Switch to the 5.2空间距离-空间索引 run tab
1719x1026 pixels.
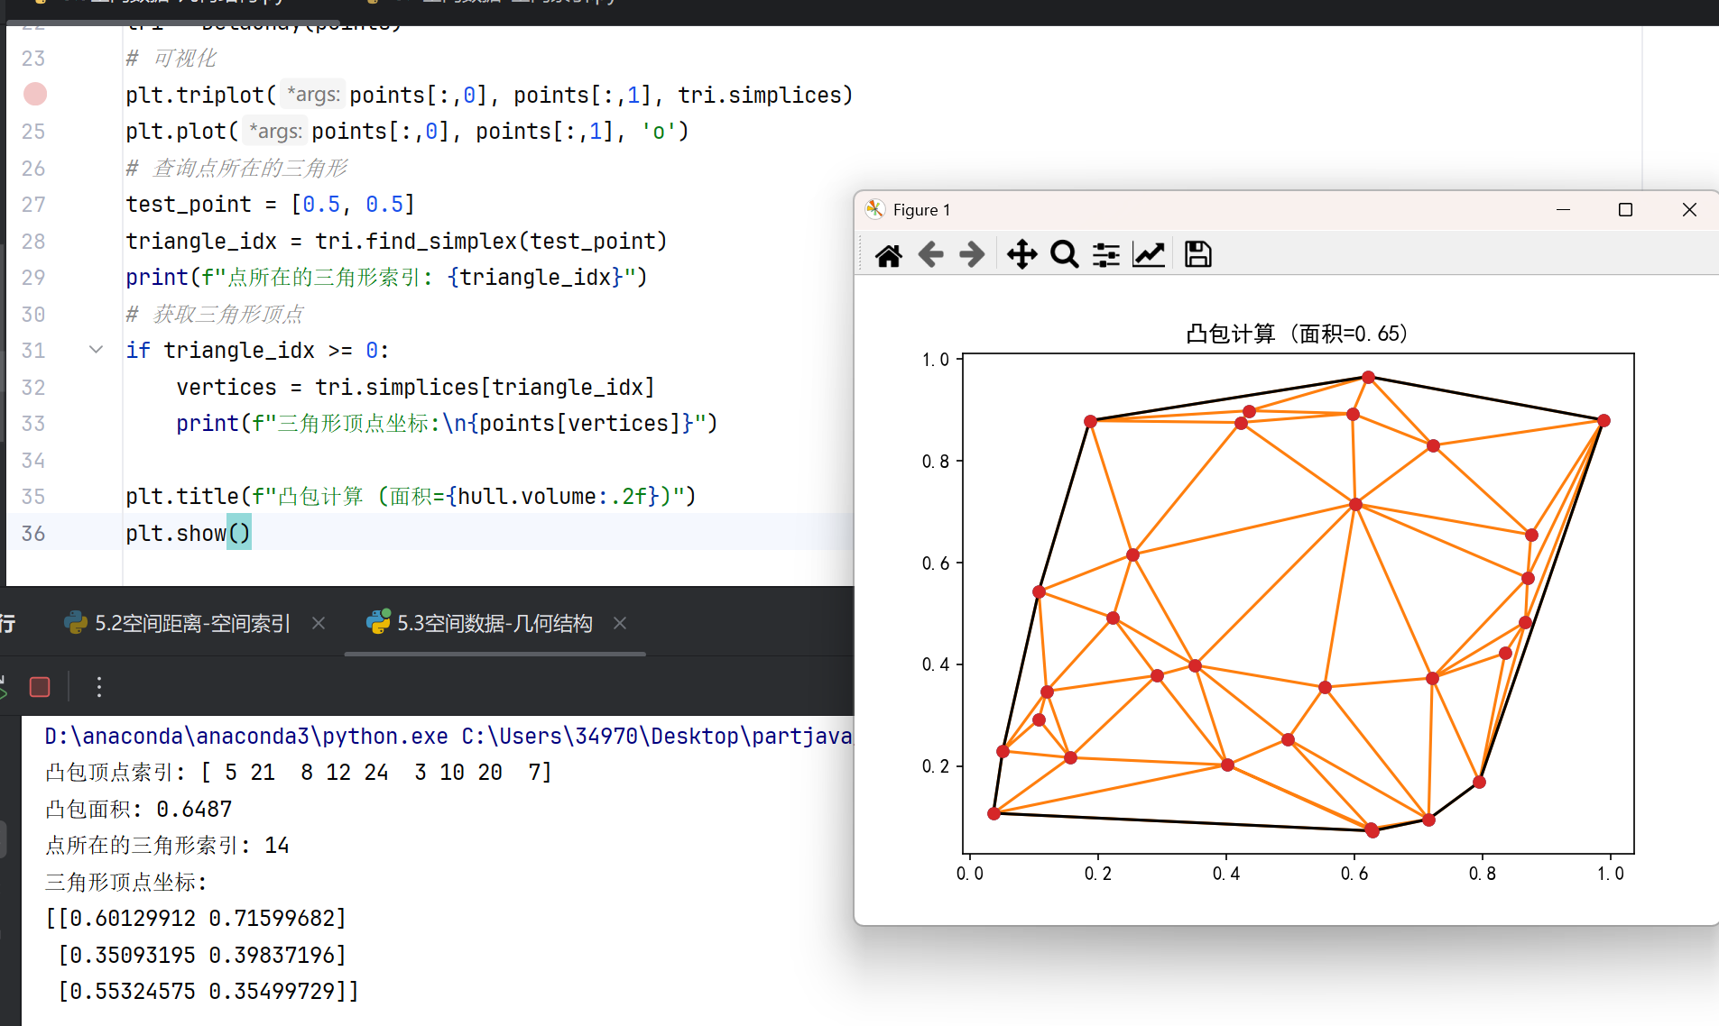pyautogui.click(x=178, y=623)
